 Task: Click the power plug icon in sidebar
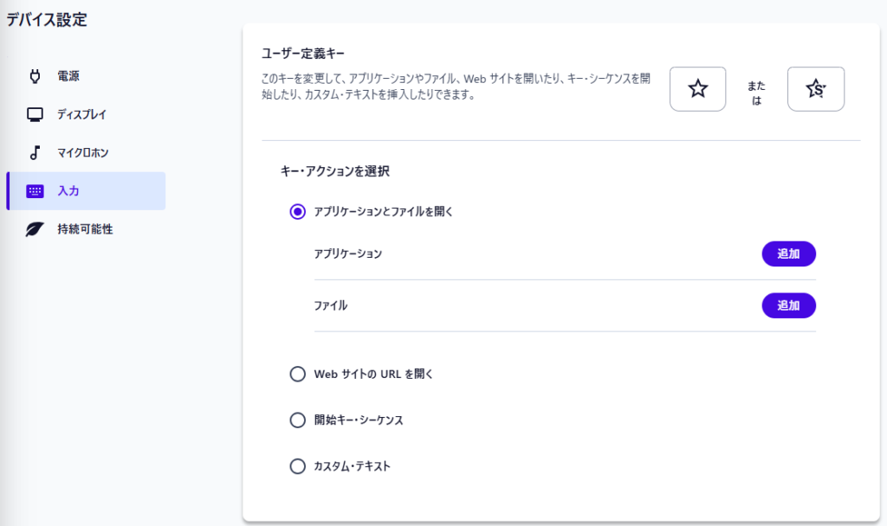36,76
